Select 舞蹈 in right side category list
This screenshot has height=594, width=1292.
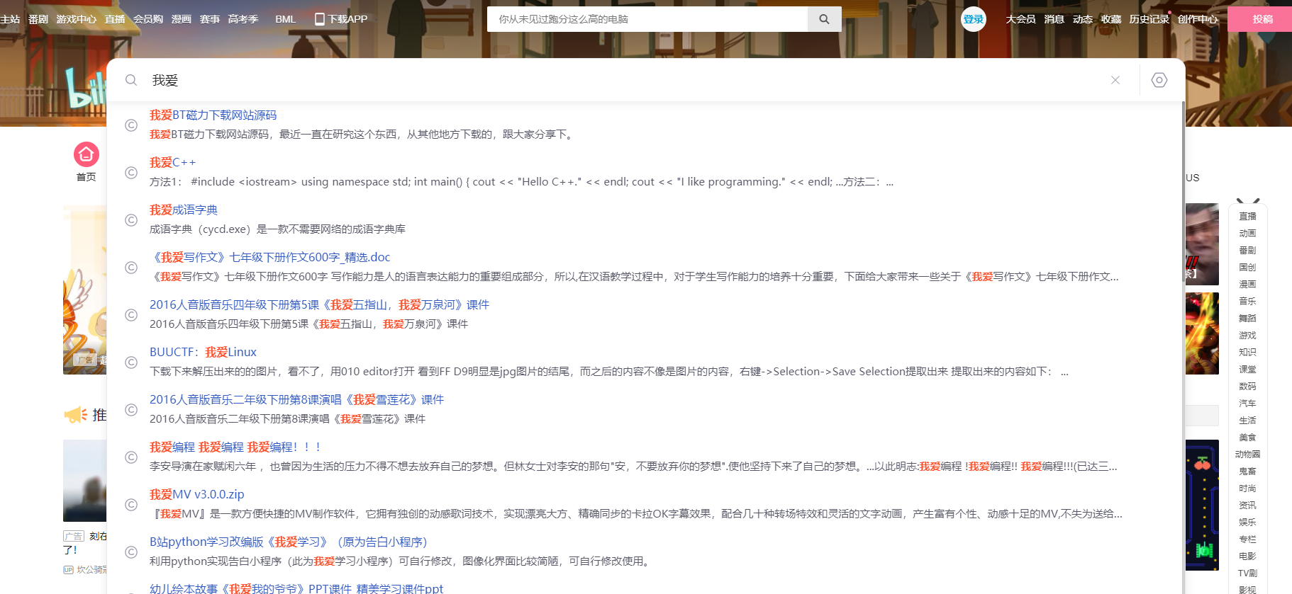pos(1247,318)
